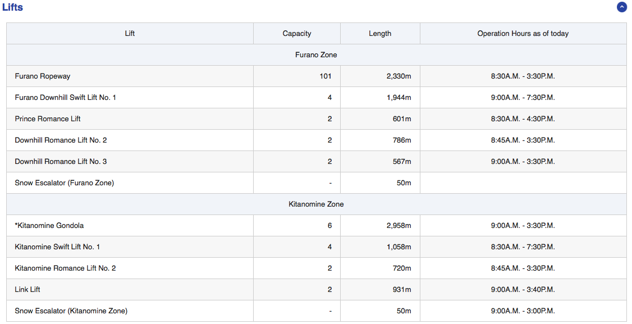Image resolution: width=632 pixels, height=324 pixels.
Task: Click Furano Downhill Swift Lift No. 1
Action: click(66, 98)
